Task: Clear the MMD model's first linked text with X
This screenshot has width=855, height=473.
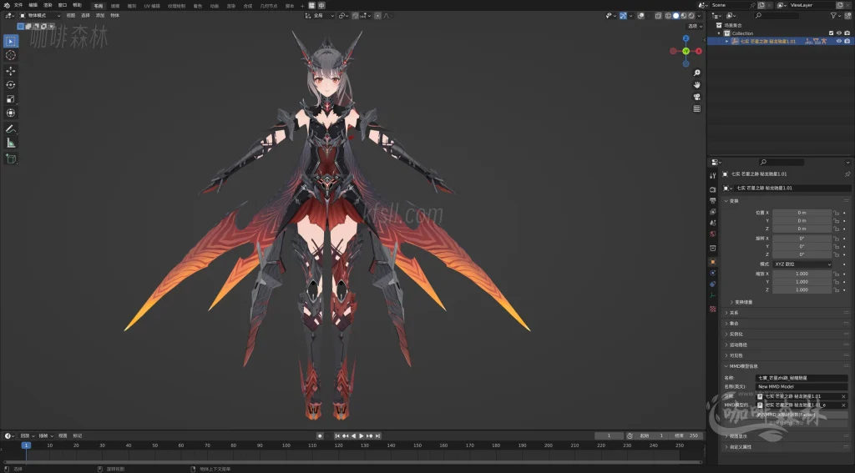Action: click(843, 397)
